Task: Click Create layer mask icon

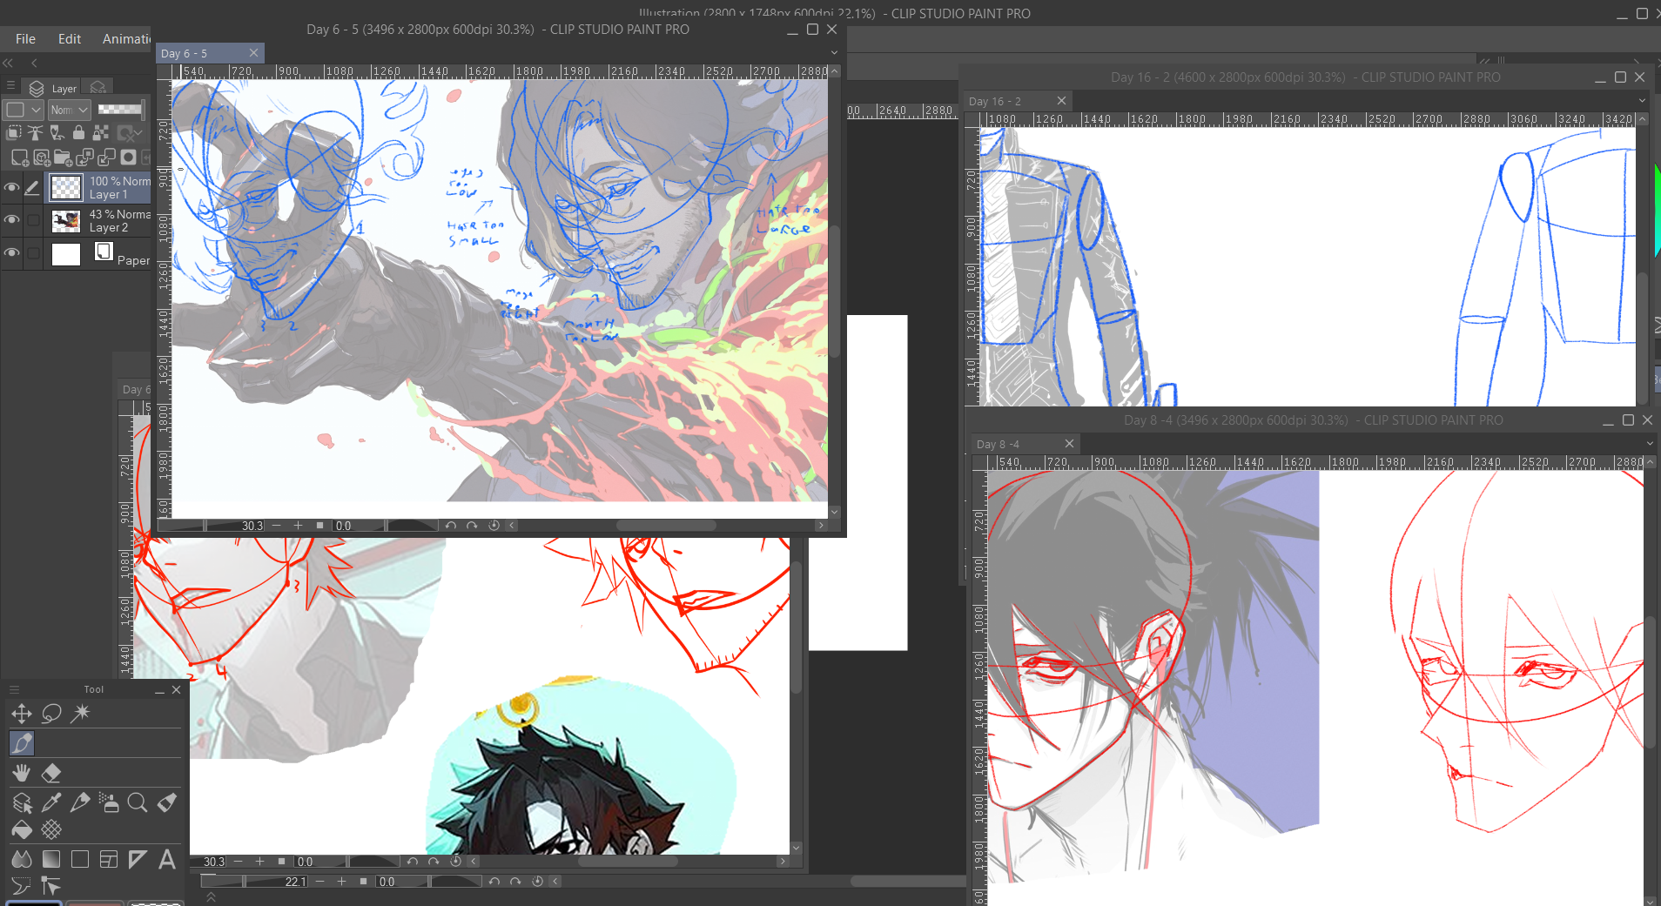Action: tap(128, 158)
